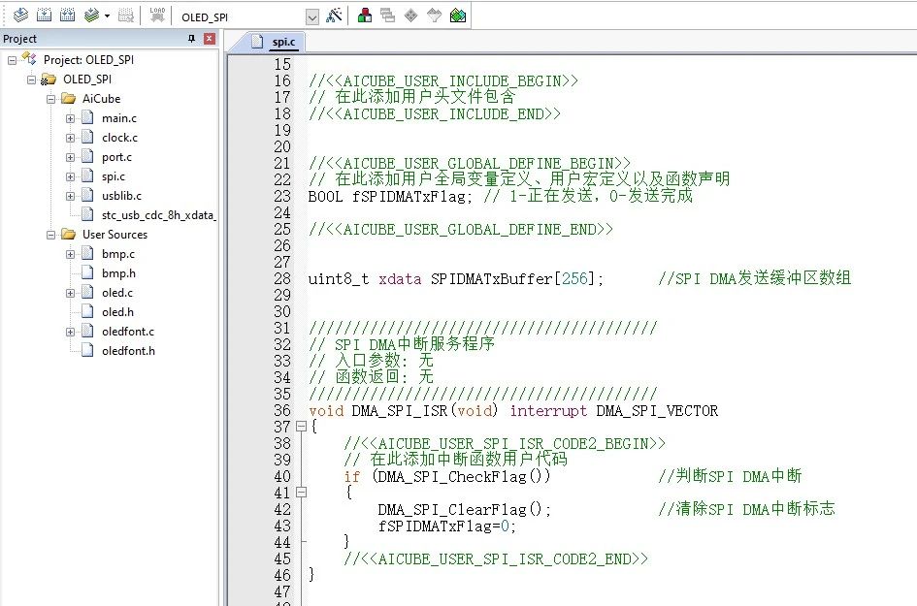Expand the clock.c tree node
Viewport: 917px width, 606px height.
(x=70, y=138)
